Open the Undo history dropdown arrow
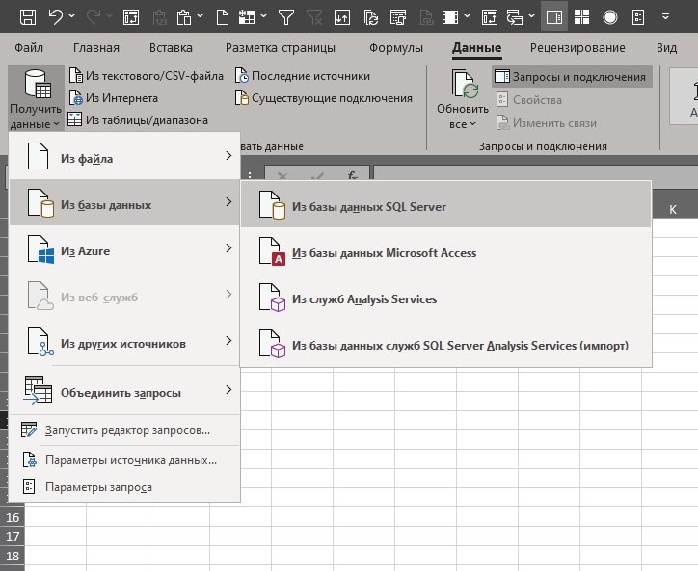Viewport: 698px width, 571px height. point(71,17)
